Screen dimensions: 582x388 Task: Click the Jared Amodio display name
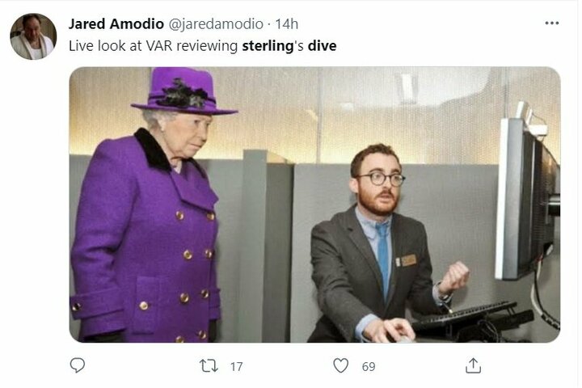coord(116,23)
